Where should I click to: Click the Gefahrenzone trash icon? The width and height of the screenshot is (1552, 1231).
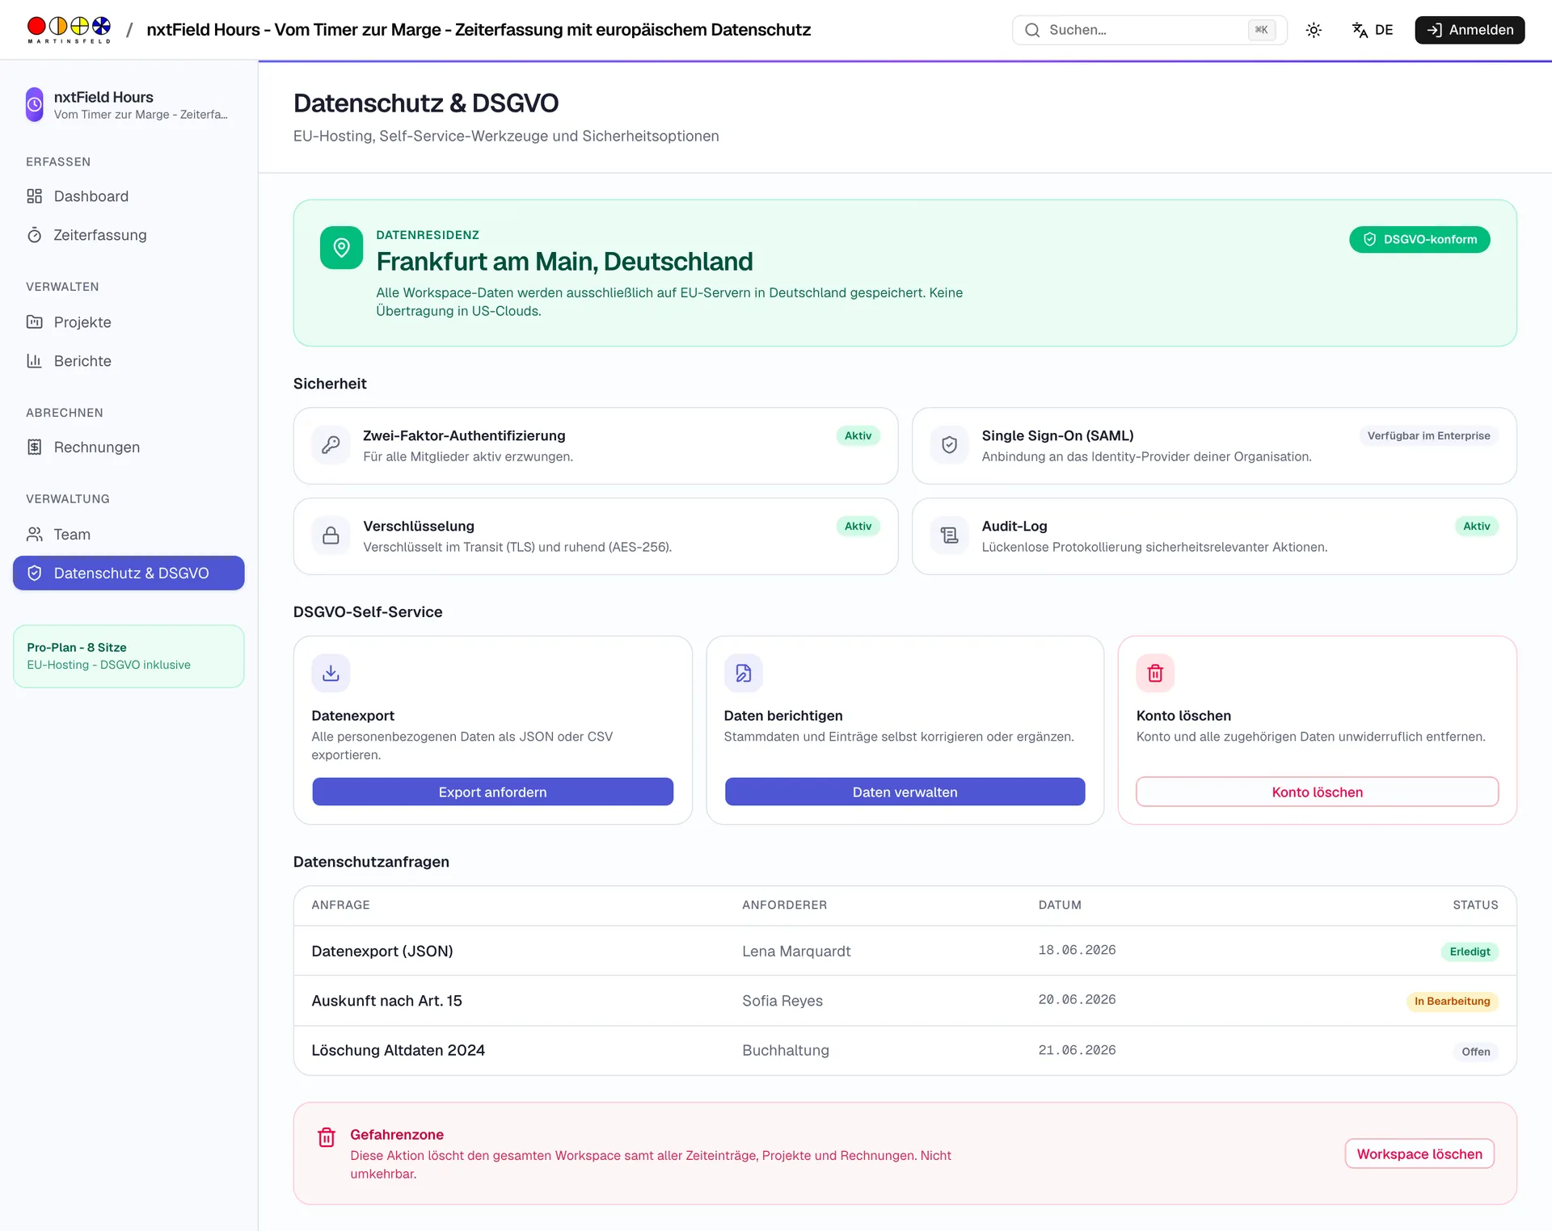click(327, 1137)
